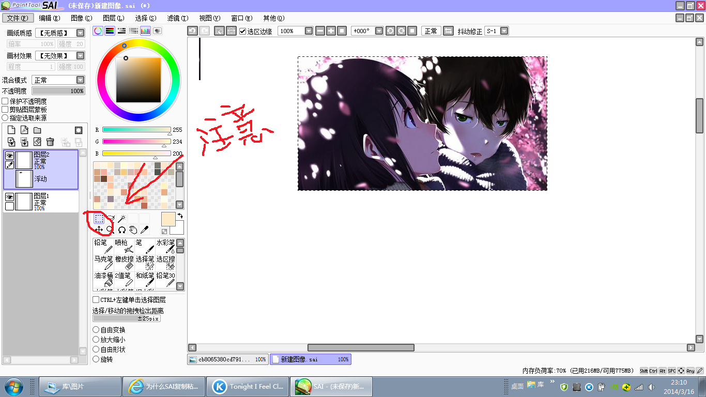Select the 旋转 radio option
This screenshot has height=397, width=706.
tap(96, 359)
